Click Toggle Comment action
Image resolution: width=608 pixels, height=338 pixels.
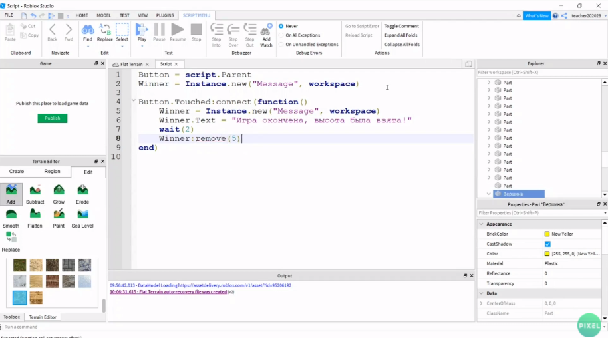pyautogui.click(x=402, y=26)
